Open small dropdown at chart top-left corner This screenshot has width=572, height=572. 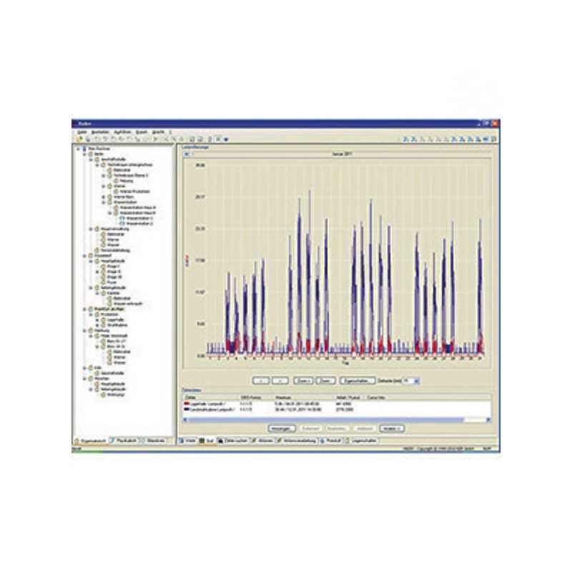pos(186,154)
